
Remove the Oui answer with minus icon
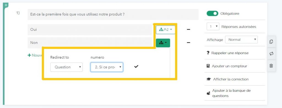tap(188, 29)
